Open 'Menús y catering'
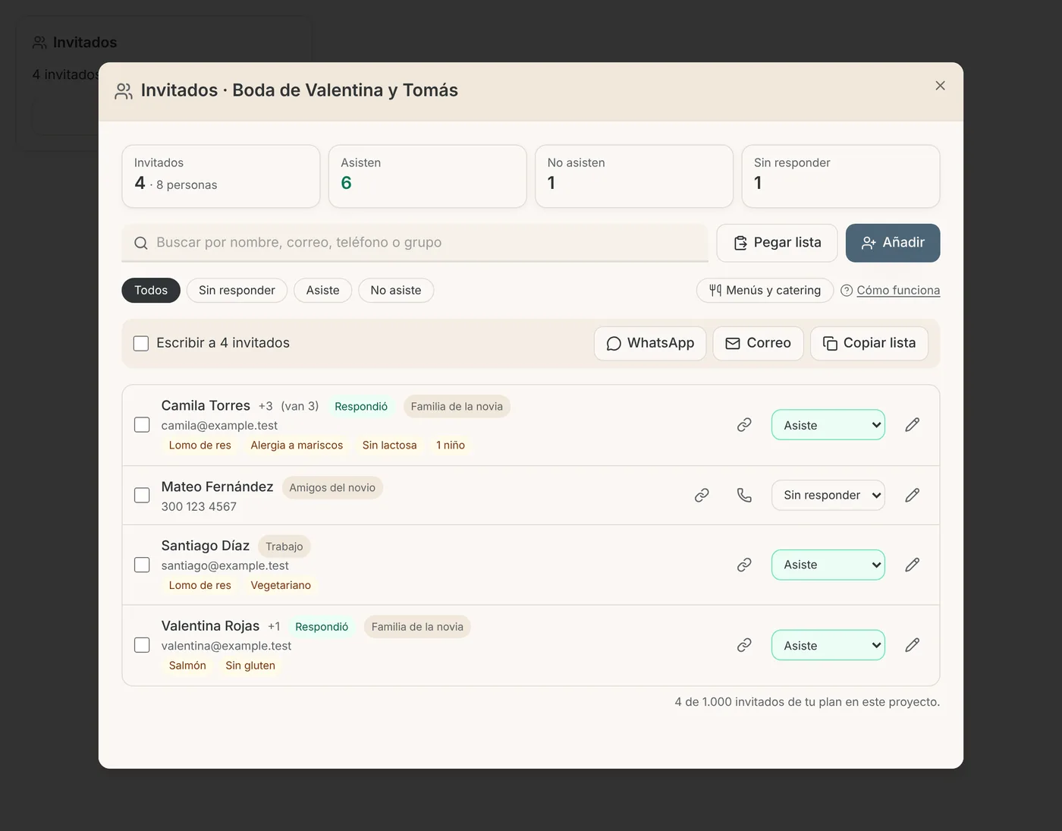The image size is (1062, 831). tap(765, 290)
